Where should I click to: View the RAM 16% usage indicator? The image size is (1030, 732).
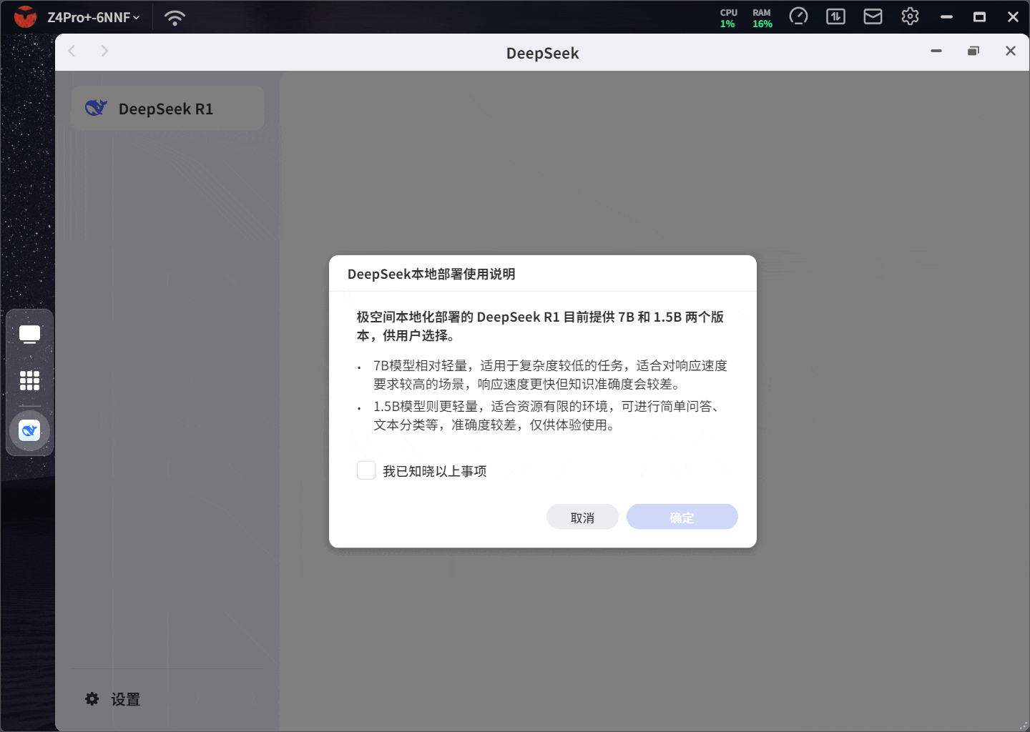[762, 18]
